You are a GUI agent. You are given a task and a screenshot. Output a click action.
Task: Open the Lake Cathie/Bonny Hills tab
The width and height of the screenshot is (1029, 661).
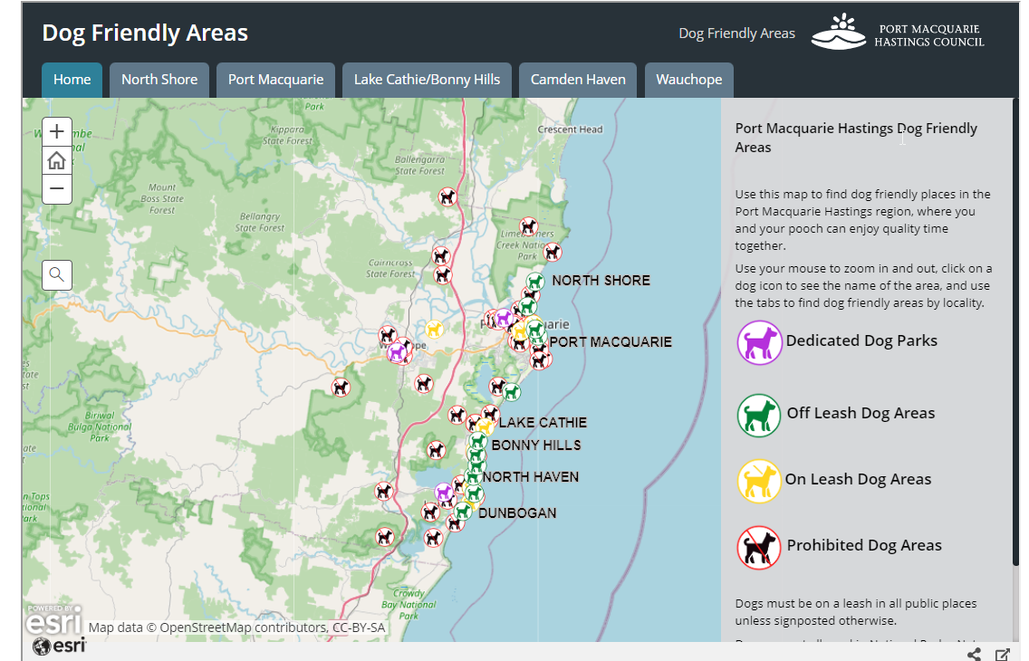point(428,80)
